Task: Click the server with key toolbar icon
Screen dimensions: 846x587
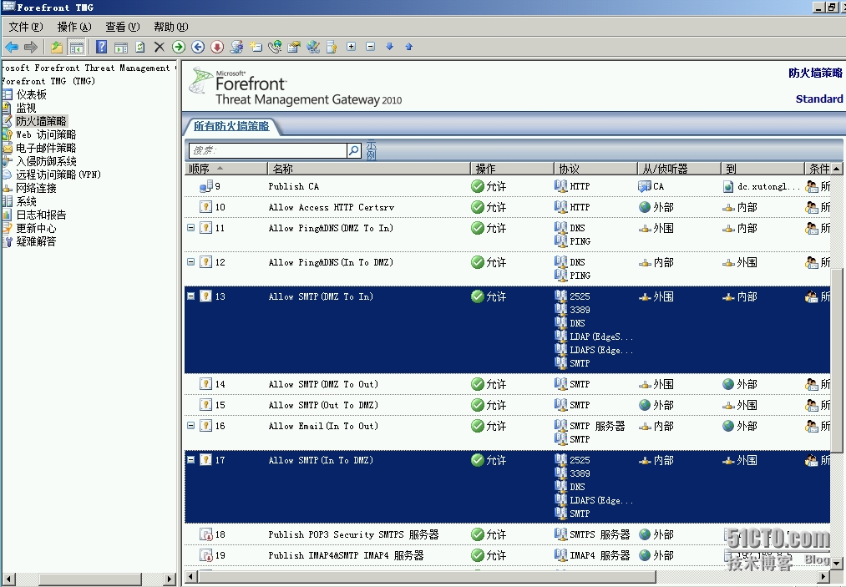Action: (332, 47)
